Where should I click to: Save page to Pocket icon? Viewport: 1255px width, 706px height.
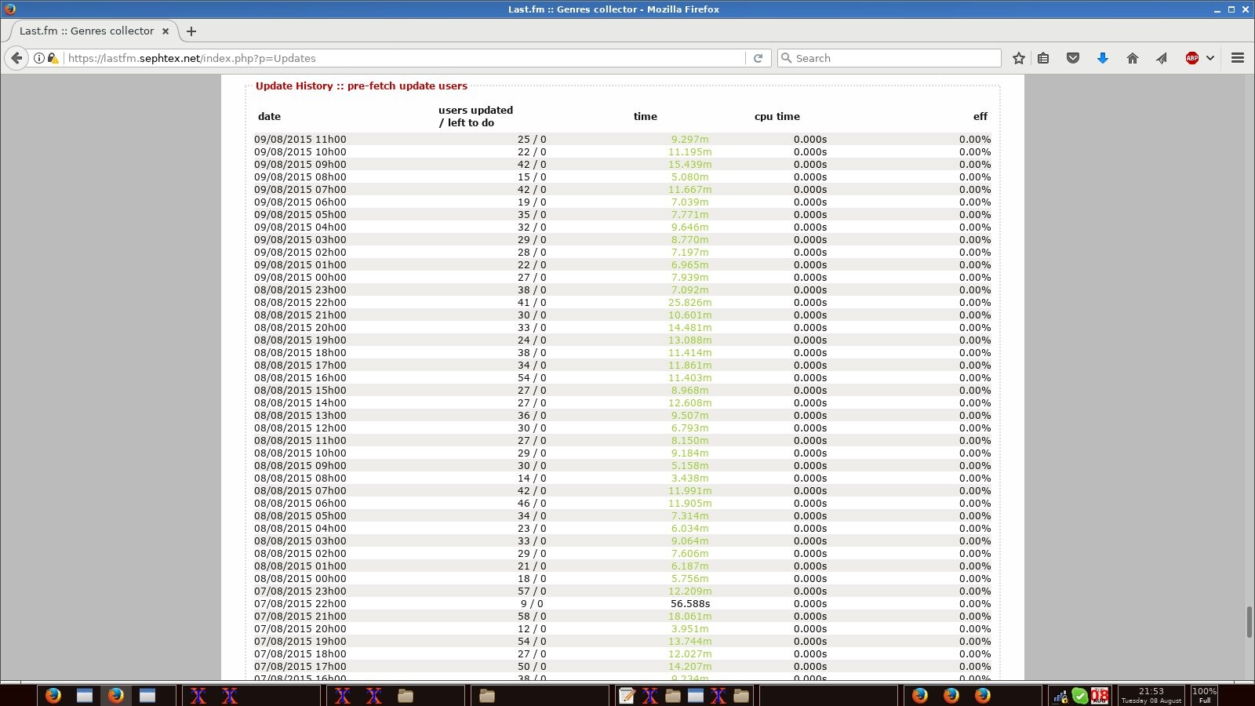coord(1073,58)
